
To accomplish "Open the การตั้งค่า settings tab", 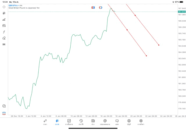I will click(x=141, y=122).
